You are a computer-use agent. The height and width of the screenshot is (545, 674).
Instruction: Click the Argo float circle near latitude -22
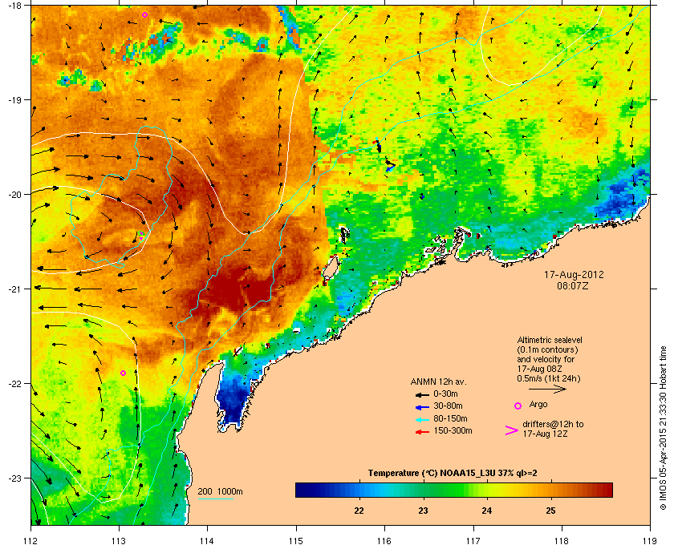point(123,373)
